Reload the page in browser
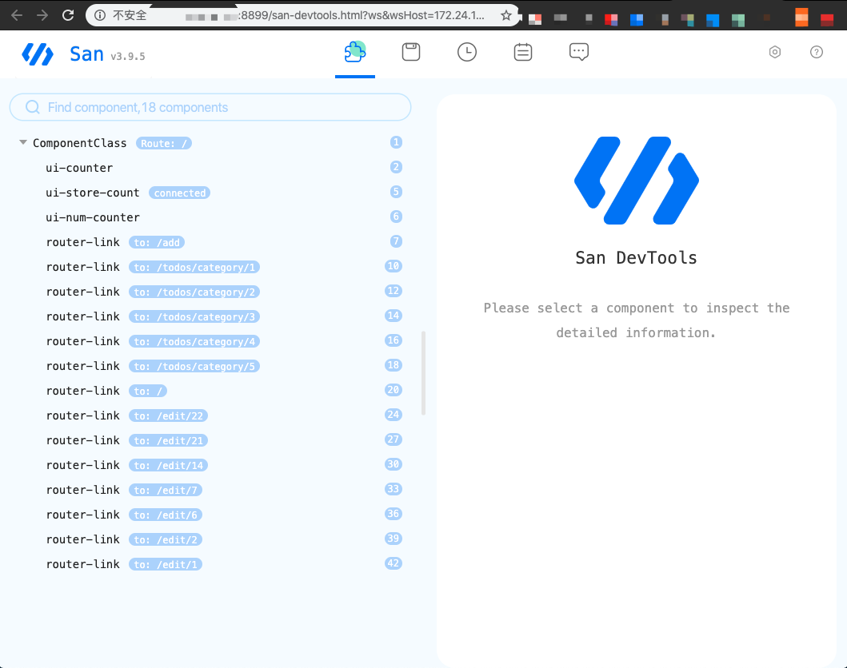This screenshot has width=847, height=668. (x=67, y=15)
